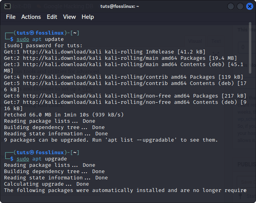Click the window title 'tuts@fosslinux: ~'
Image resolution: width=256 pixels, height=203 pixels.
(x=120, y=6)
